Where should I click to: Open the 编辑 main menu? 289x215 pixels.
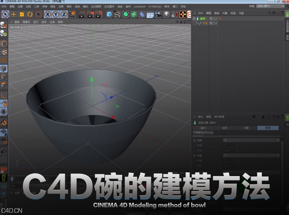pos(12,6)
